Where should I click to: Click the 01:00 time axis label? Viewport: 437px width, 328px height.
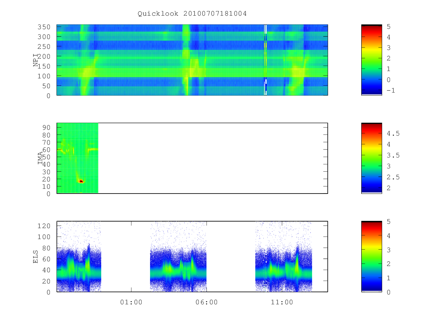point(131,302)
